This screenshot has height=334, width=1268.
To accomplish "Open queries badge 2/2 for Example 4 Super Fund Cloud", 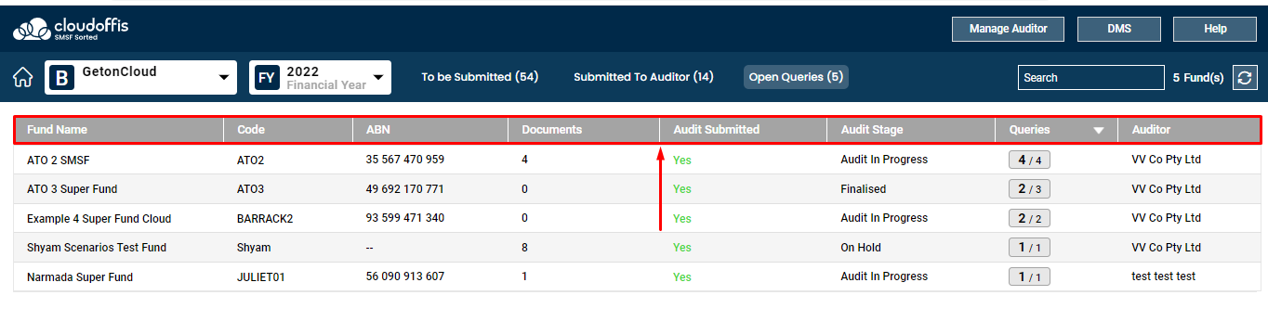I will tap(1029, 218).
